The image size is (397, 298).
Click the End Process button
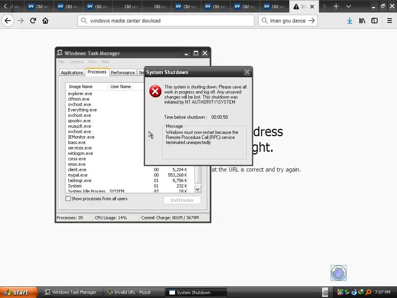pyautogui.click(x=182, y=200)
